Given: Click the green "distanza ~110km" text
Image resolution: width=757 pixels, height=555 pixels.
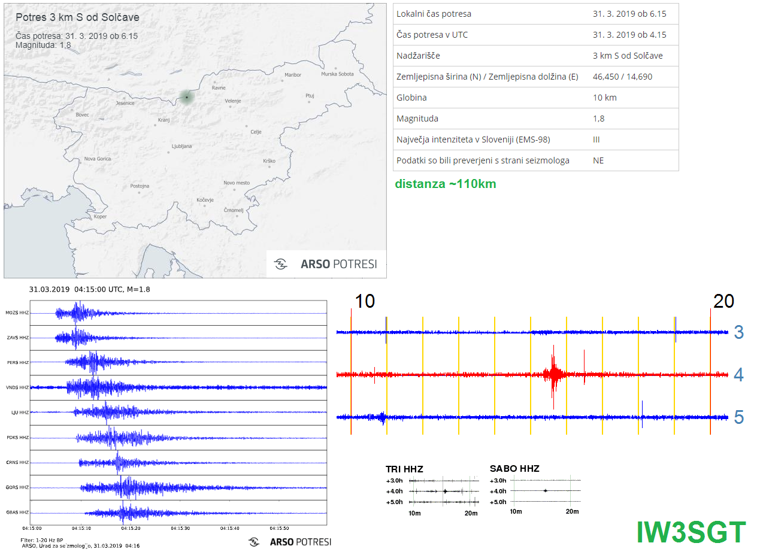Looking at the screenshot, I should [445, 184].
